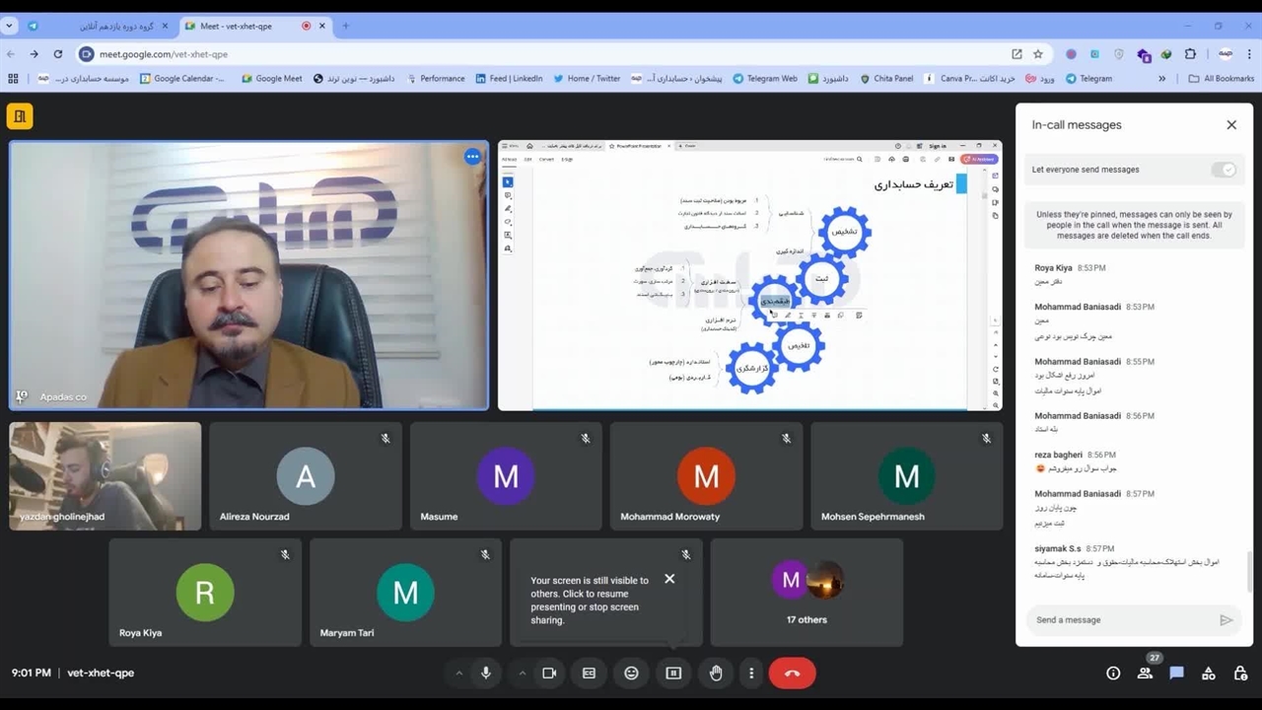Screen dimensions: 1262x710
Task: Open the emoji reactions button
Action: click(x=631, y=674)
